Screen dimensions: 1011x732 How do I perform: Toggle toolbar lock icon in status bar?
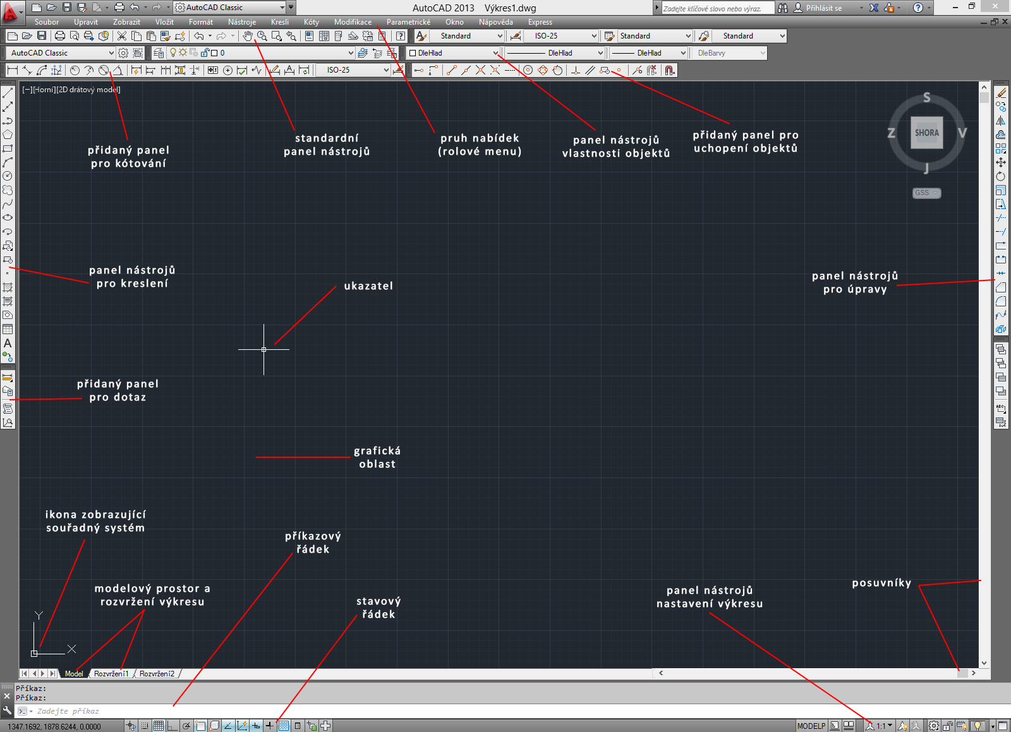point(948,726)
